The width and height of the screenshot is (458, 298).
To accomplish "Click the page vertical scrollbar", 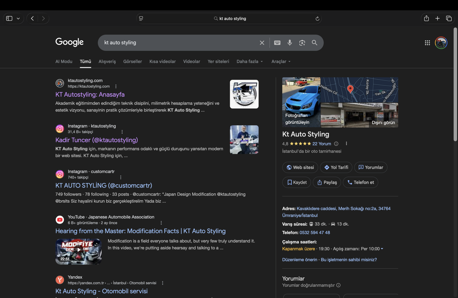I will point(455,84).
